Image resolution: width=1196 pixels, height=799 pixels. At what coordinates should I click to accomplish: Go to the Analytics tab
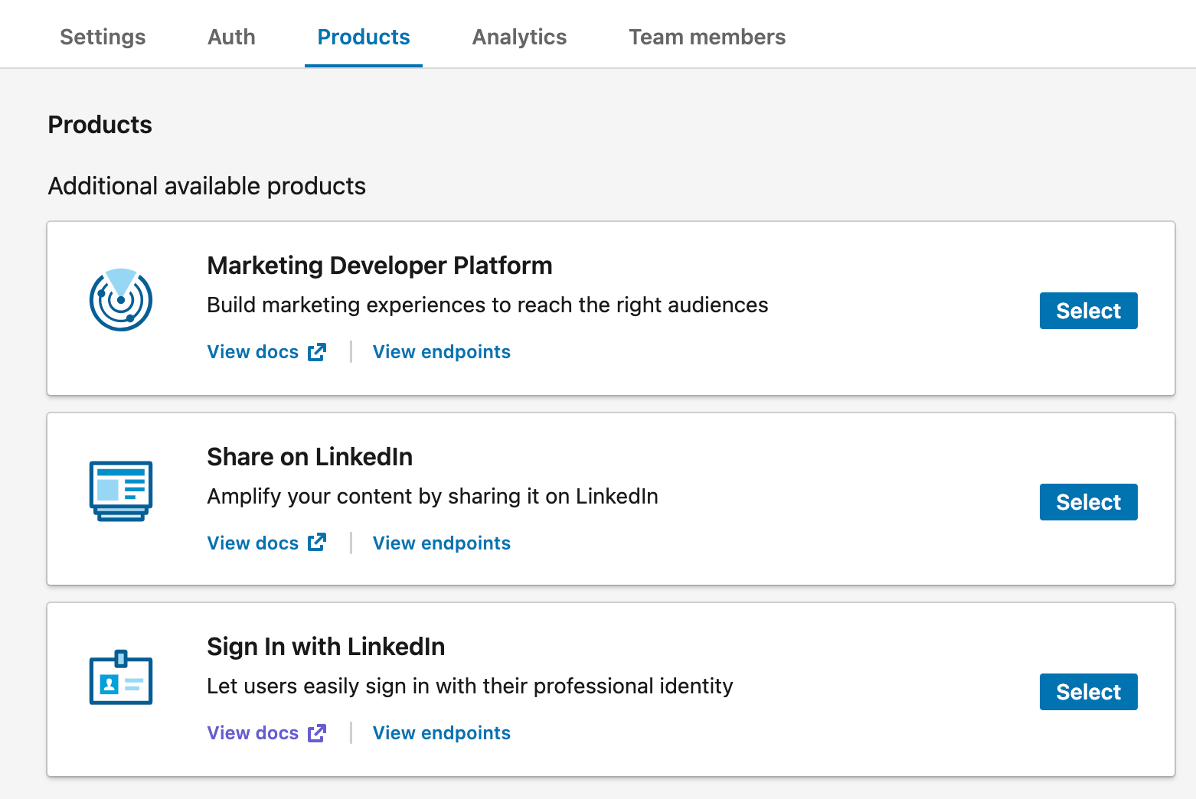point(519,37)
